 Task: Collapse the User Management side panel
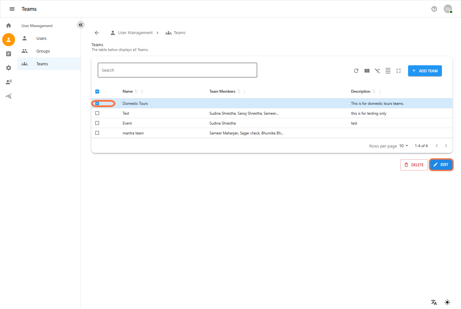[81, 25]
